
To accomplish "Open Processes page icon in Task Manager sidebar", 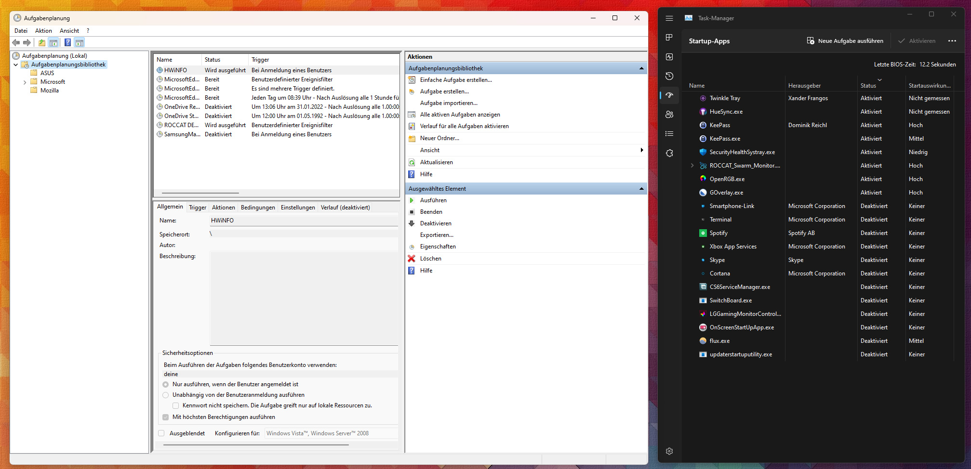I will pos(669,38).
